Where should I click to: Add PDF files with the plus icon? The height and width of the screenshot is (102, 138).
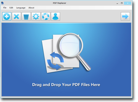click(x=7, y=16)
